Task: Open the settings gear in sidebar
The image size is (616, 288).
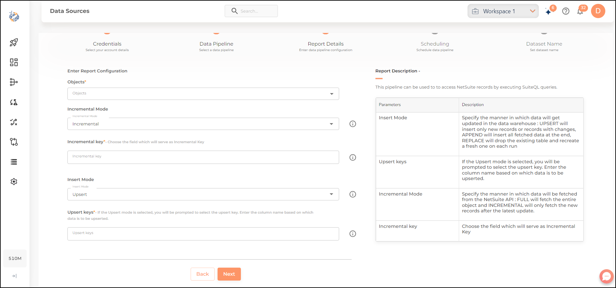Action: (14, 182)
